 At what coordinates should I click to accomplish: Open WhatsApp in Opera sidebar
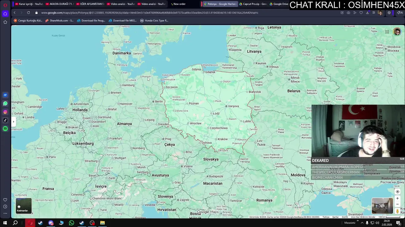(x=5, y=103)
